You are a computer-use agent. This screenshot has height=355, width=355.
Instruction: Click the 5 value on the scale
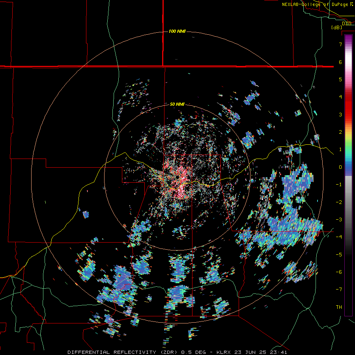(x=340, y=79)
